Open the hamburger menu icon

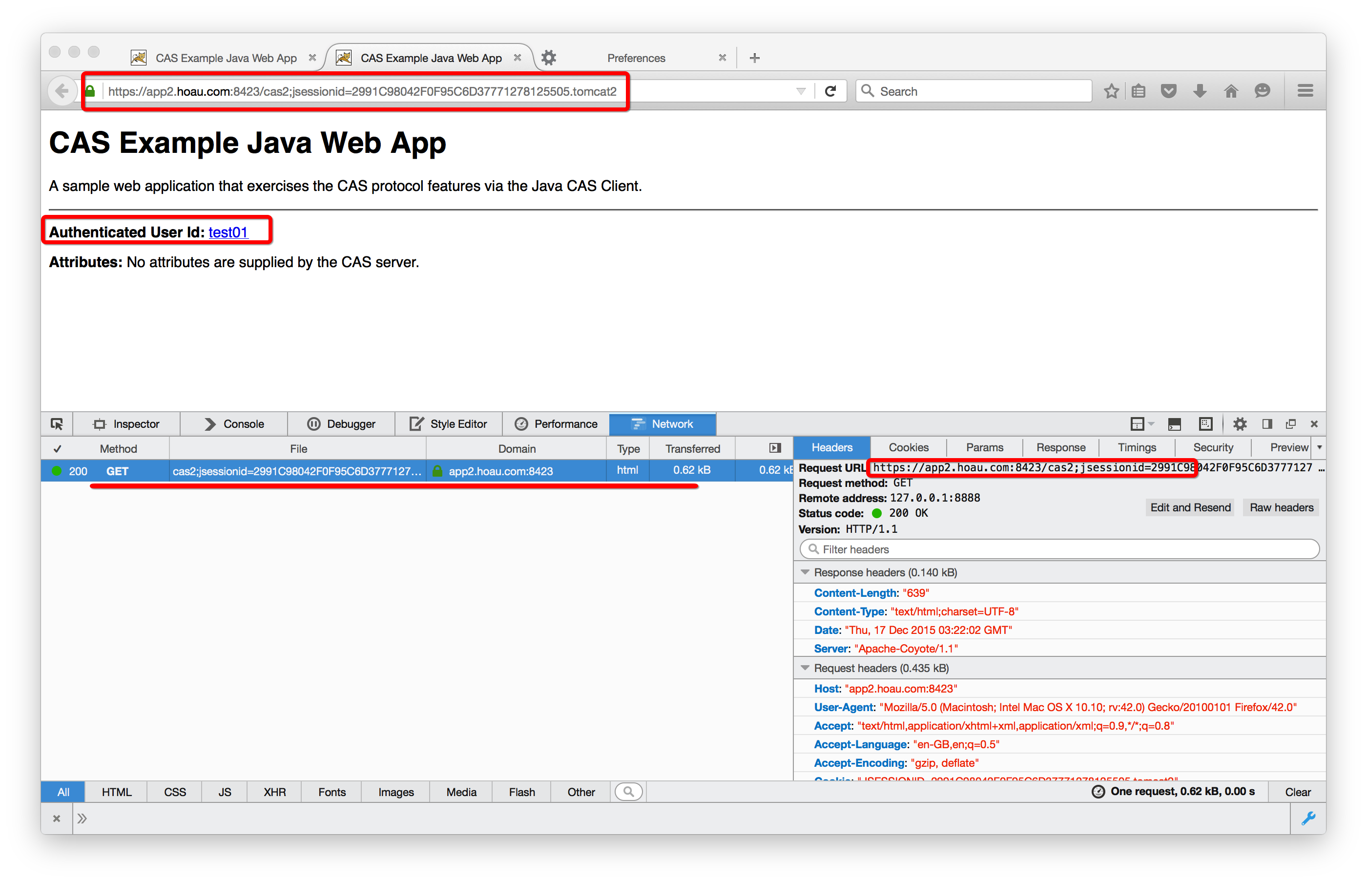(1305, 91)
